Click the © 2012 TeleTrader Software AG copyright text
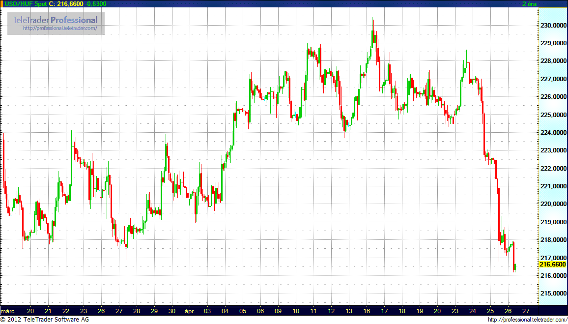The image size is (568, 324). point(45,320)
